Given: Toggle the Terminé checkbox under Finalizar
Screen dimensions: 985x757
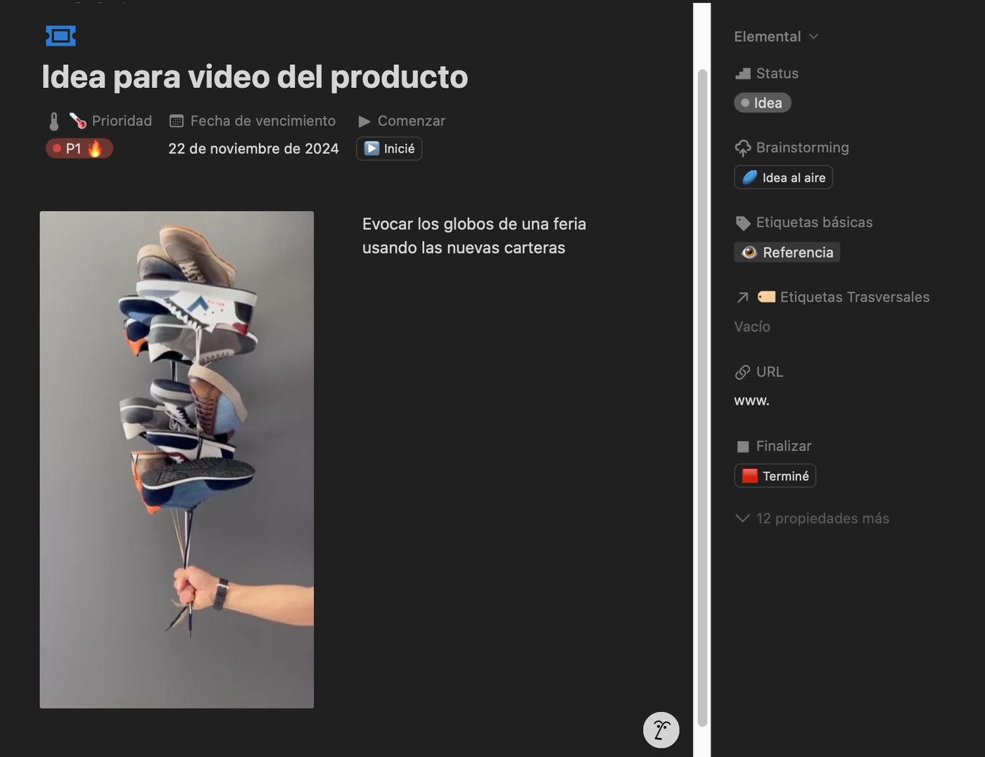Looking at the screenshot, I should click(775, 476).
